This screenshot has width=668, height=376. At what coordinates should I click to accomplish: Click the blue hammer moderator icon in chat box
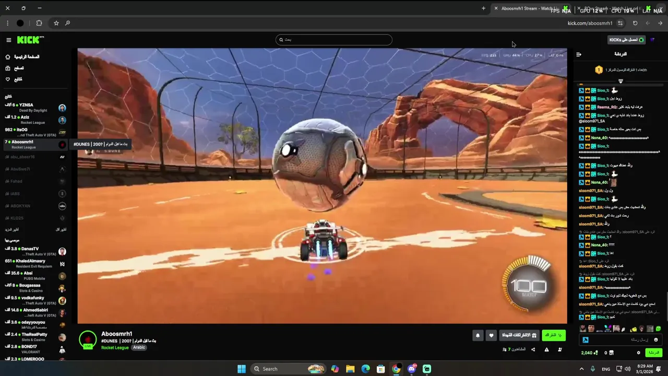click(x=585, y=340)
